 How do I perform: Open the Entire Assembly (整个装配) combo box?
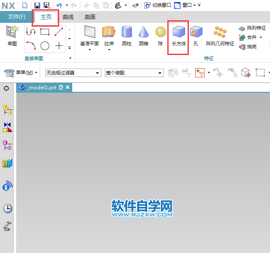pos(134,73)
